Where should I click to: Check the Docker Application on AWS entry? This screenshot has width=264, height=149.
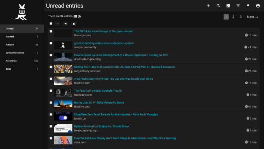click(51, 55)
